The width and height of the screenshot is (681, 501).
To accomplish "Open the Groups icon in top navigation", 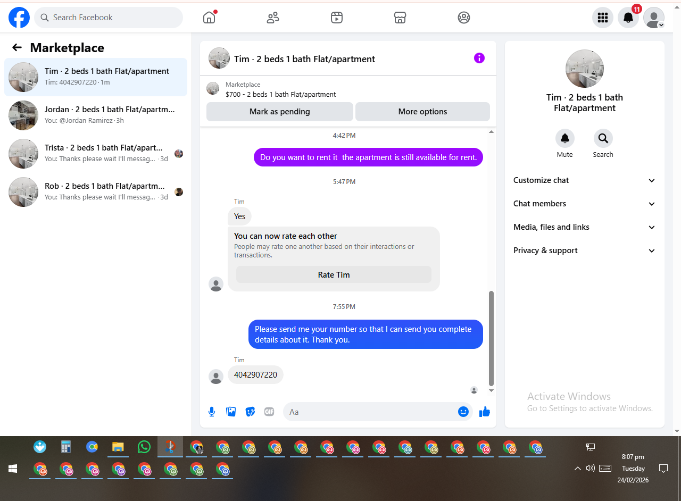I will click(464, 18).
